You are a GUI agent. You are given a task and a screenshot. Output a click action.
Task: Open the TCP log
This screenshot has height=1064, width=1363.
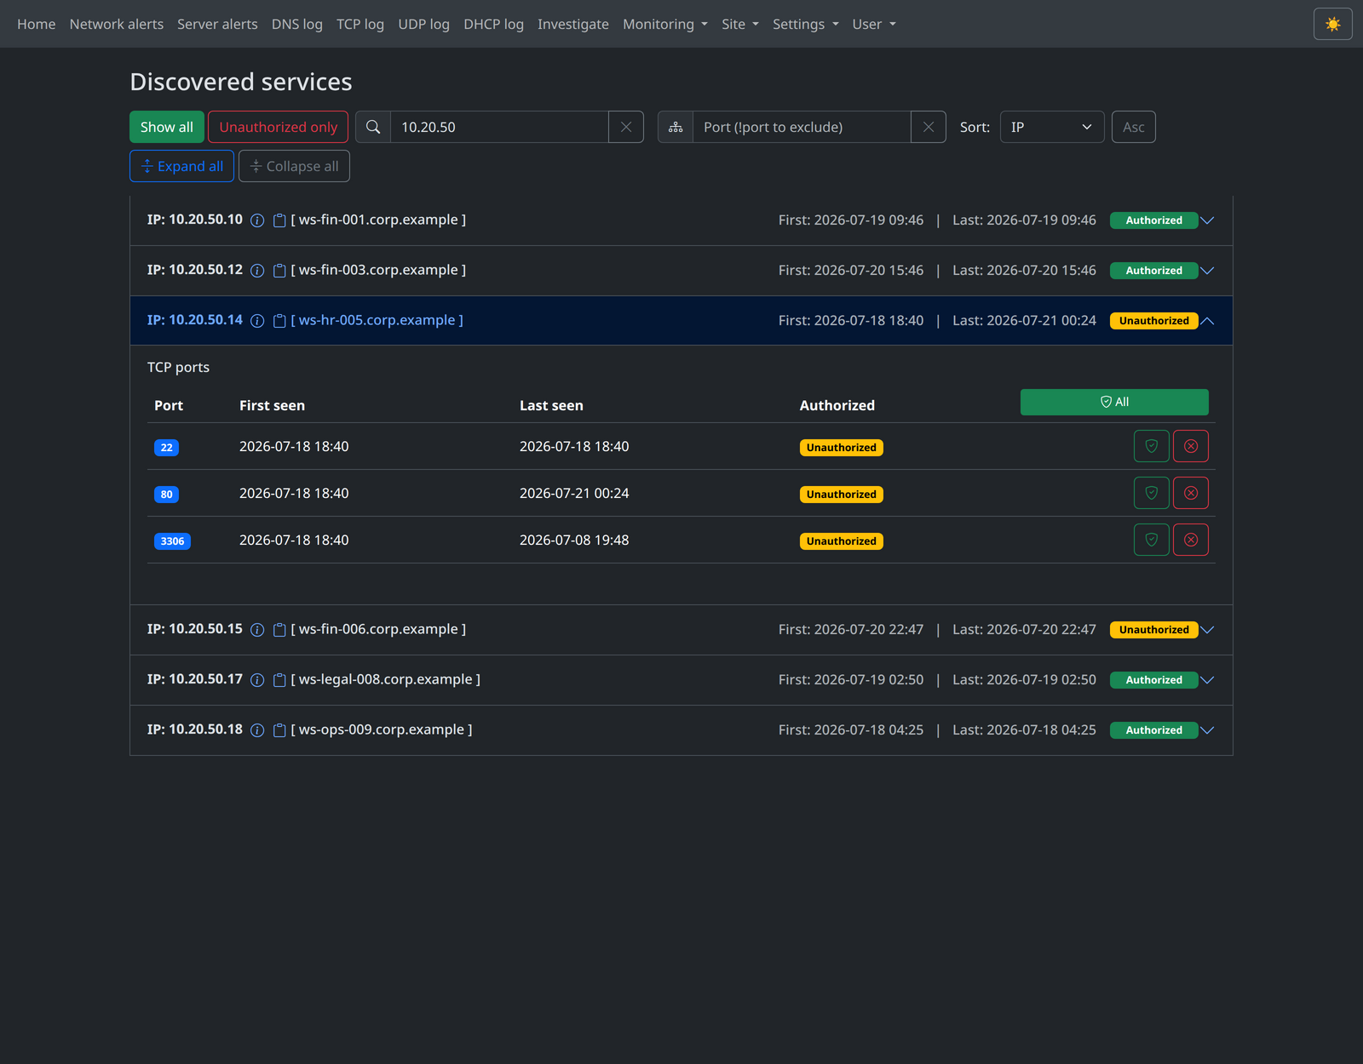(360, 24)
